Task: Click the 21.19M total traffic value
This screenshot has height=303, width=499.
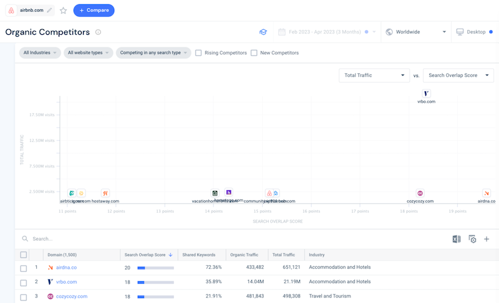Action: click(x=292, y=281)
